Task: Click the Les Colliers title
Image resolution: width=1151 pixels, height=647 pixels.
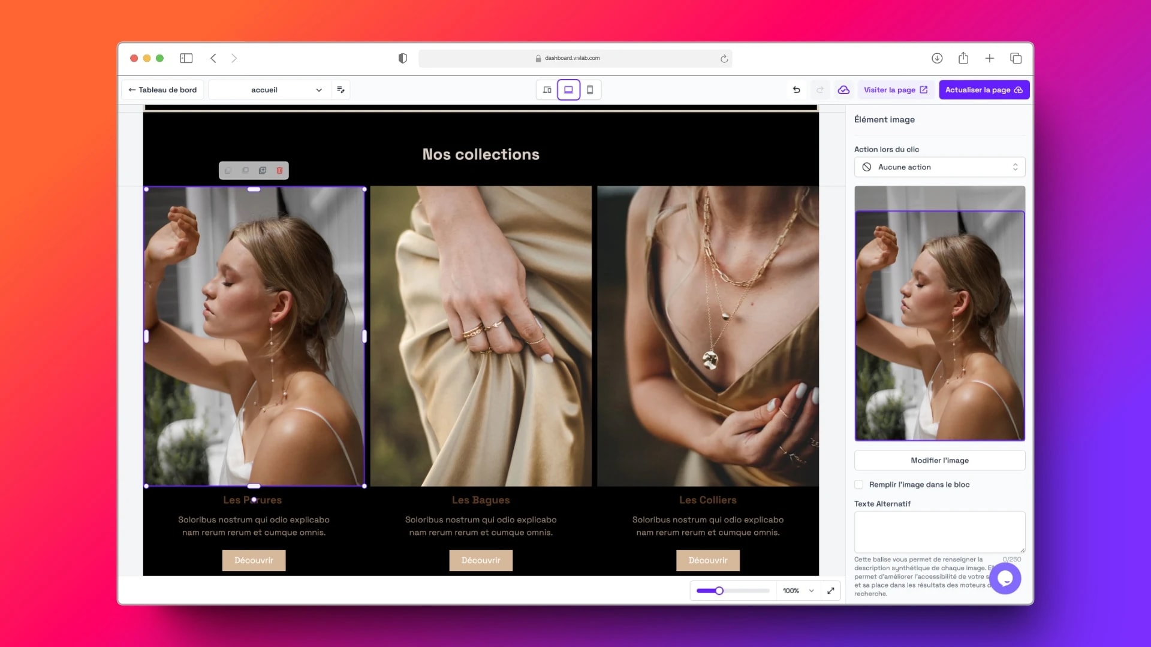Action: coord(708,500)
